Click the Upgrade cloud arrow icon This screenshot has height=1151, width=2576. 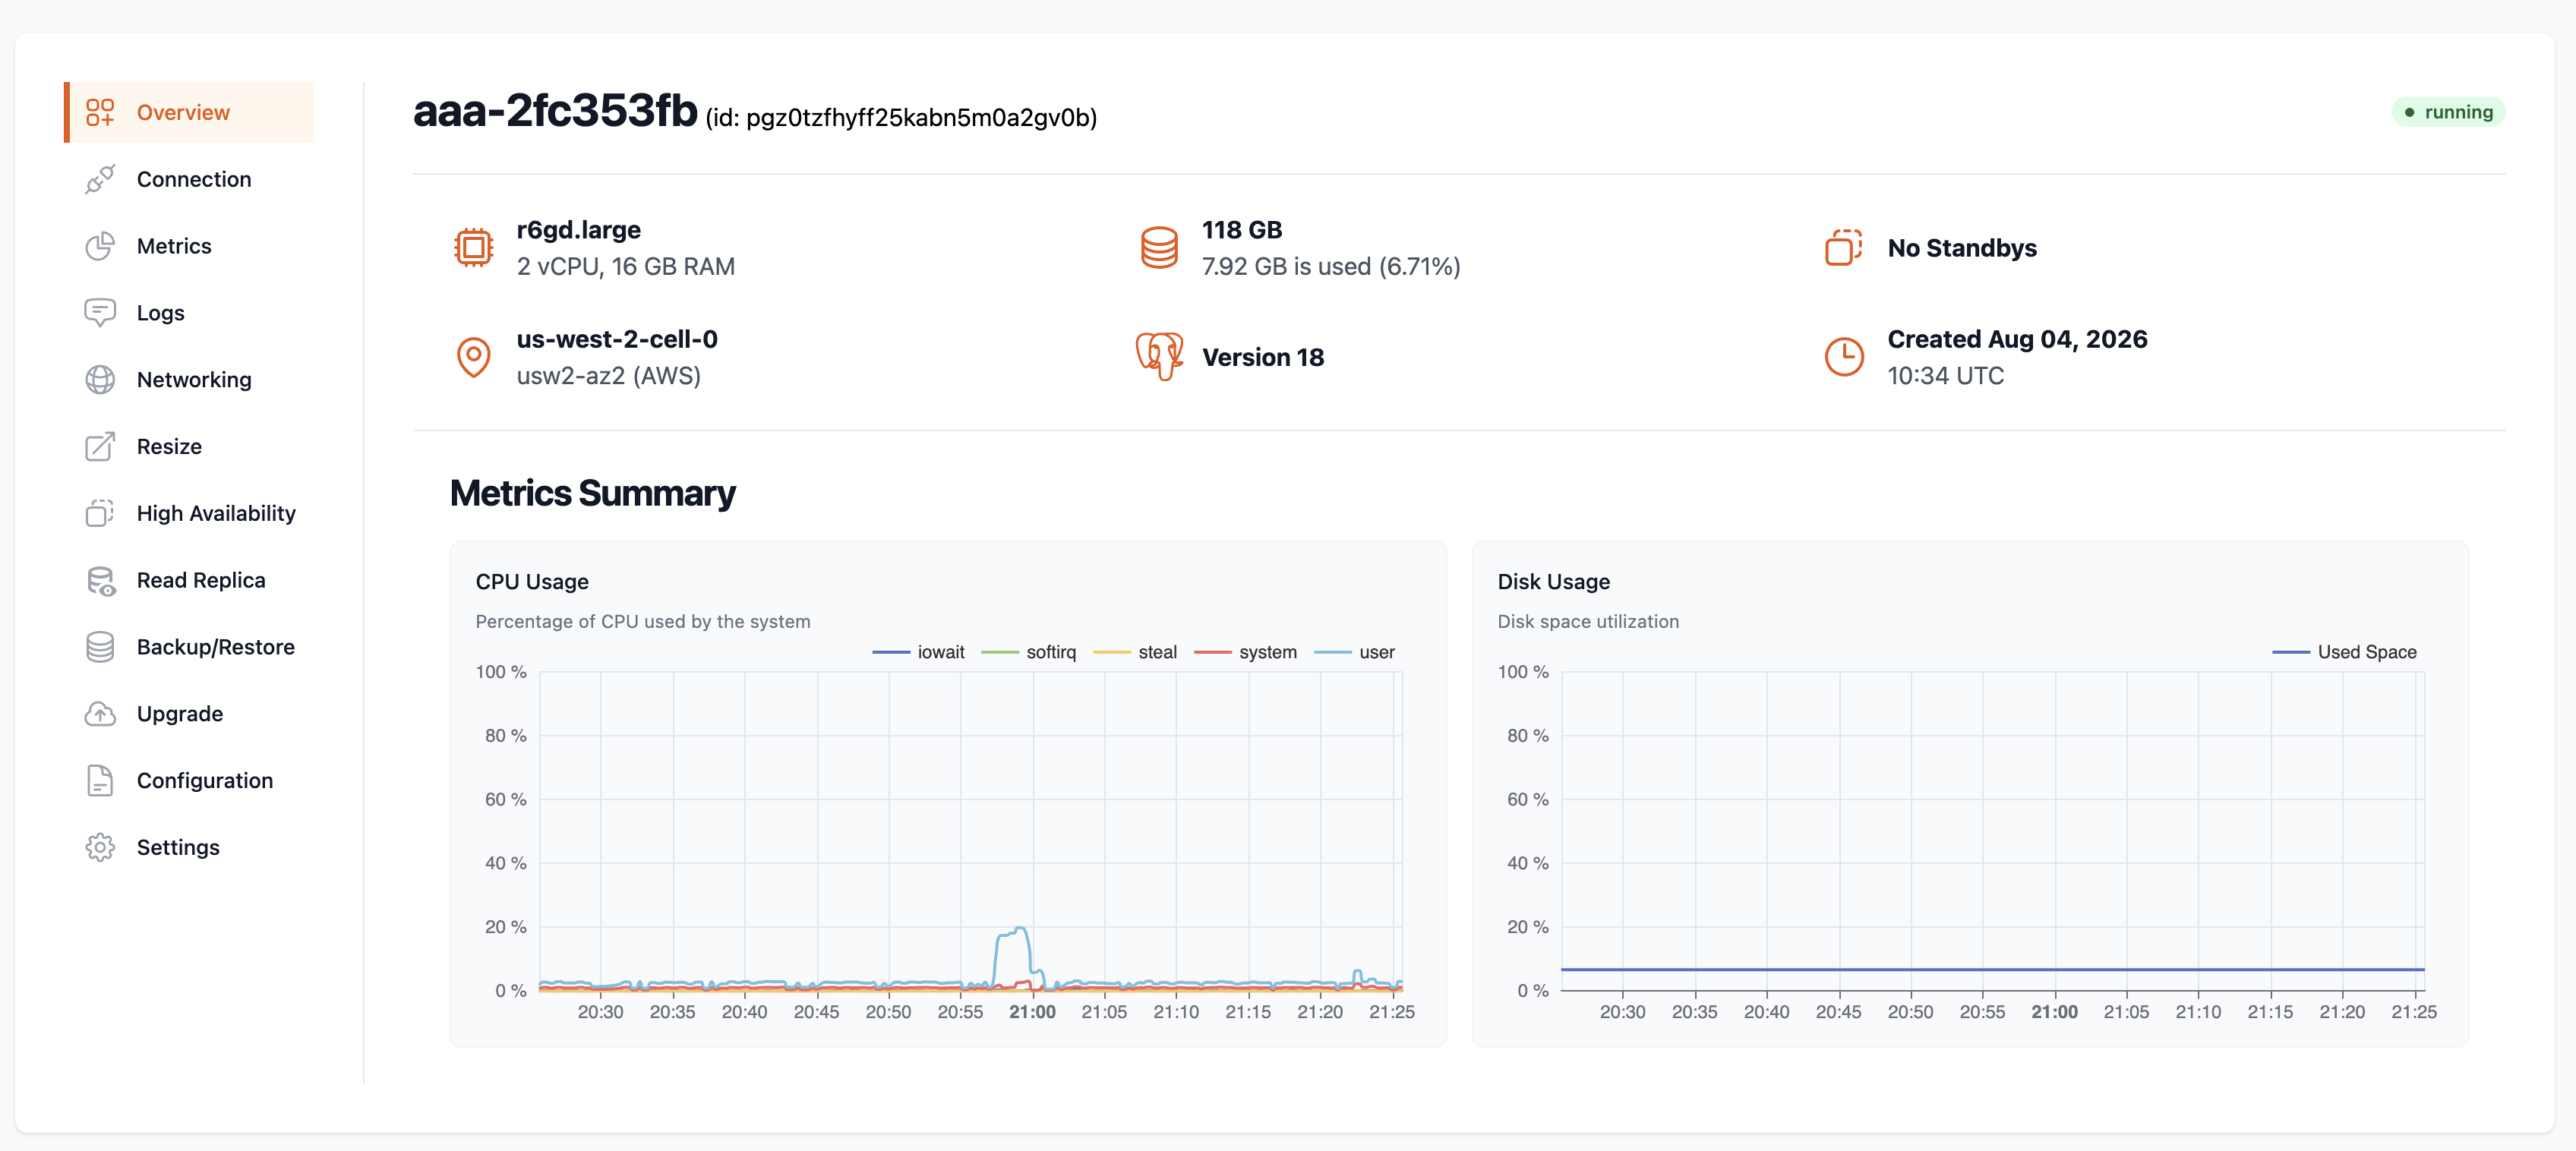point(100,714)
